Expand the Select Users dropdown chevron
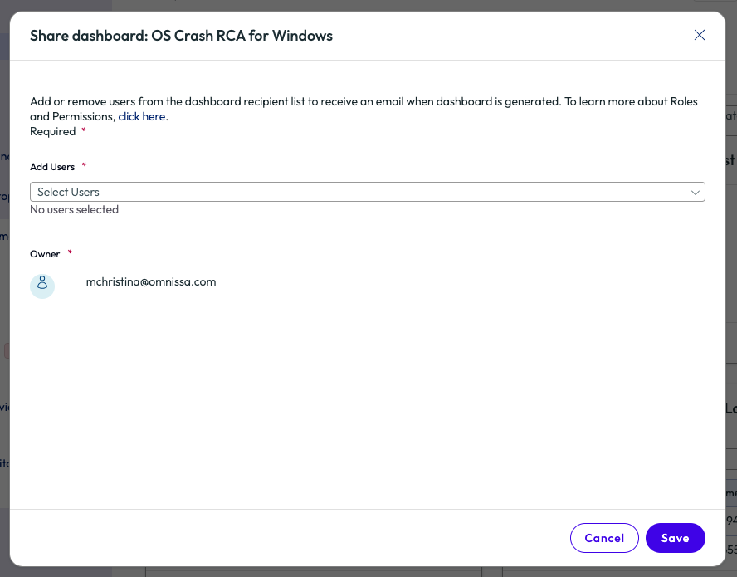Screen dimensions: 737x577 (x=696, y=192)
